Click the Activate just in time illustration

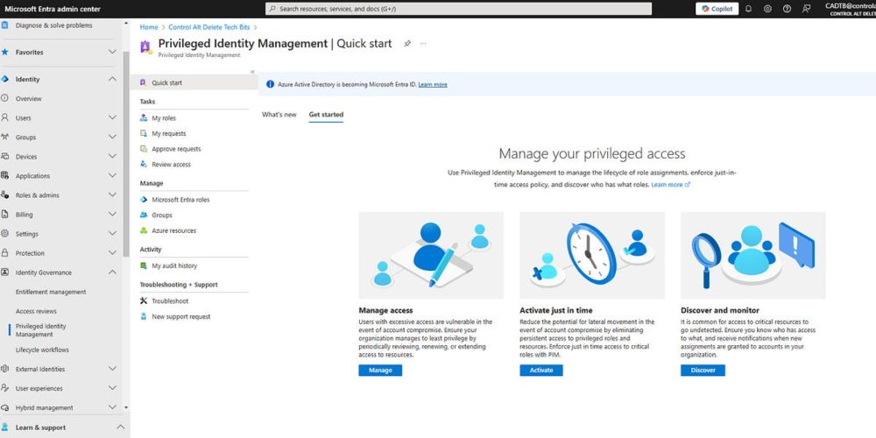[592, 255]
